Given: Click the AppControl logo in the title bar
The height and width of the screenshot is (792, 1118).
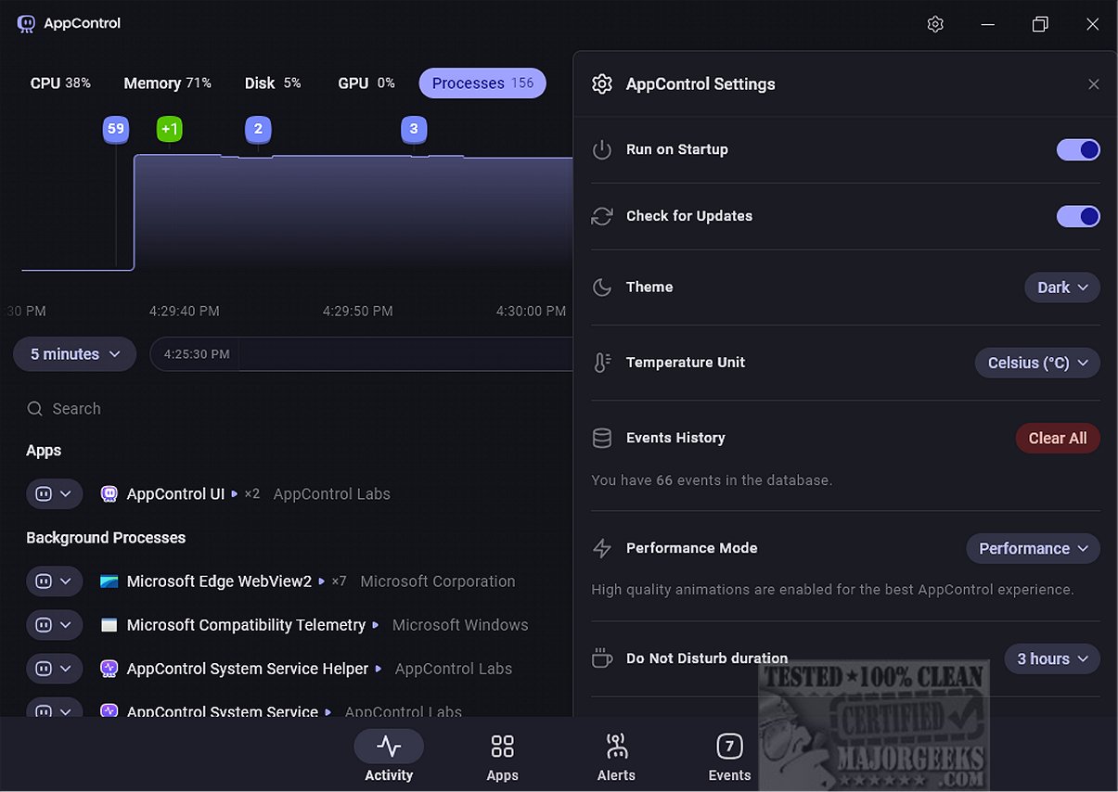Looking at the screenshot, I should [x=26, y=23].
